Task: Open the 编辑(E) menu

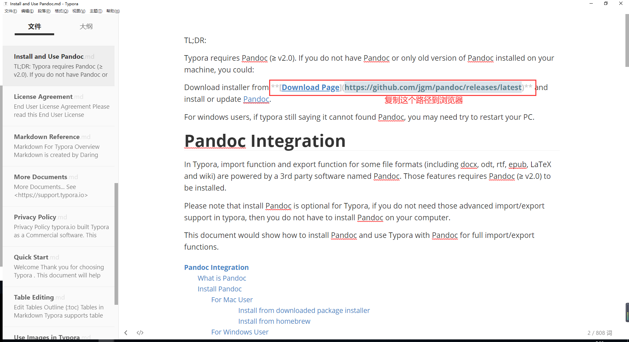Action: (27, 11)
